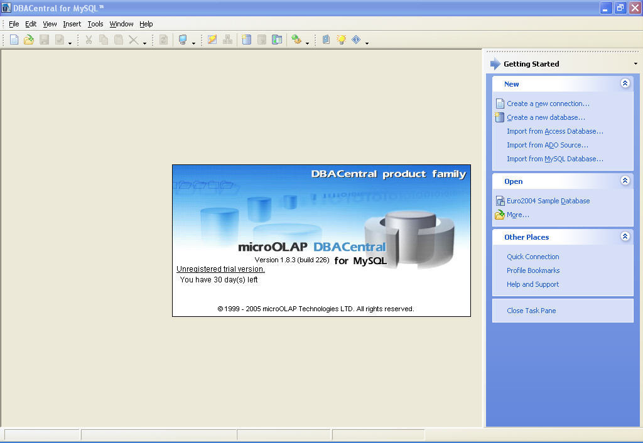
Task: Click the blue help book icon
Action: [x=326, y=40]
